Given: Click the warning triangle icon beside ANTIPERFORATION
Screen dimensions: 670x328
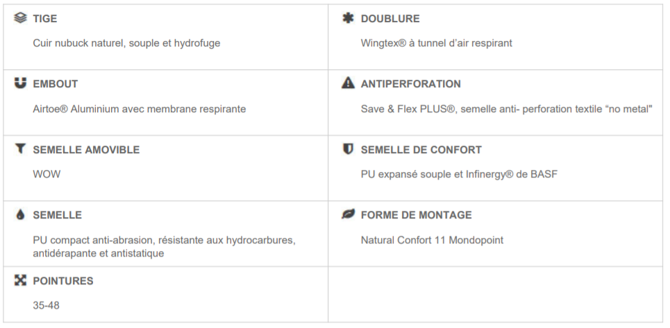Looking at the screenshot, I should (349, 83).
